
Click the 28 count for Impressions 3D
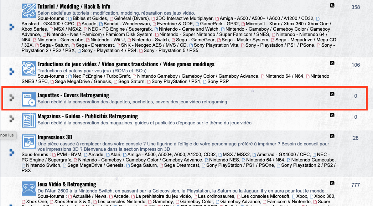point(356,138)
